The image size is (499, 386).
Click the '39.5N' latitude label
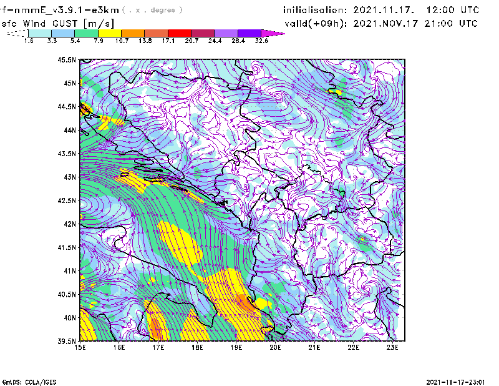coord(67,341)
